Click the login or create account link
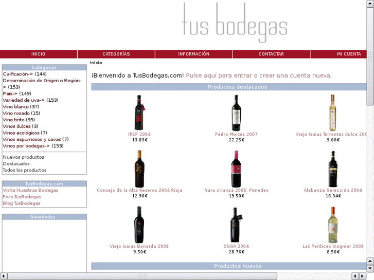Viewport: 374px width, 280px height. [x=259, y=76]
